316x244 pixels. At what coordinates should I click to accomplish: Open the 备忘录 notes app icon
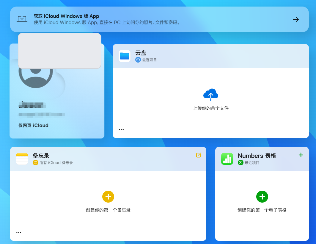(x=22, y=159)
